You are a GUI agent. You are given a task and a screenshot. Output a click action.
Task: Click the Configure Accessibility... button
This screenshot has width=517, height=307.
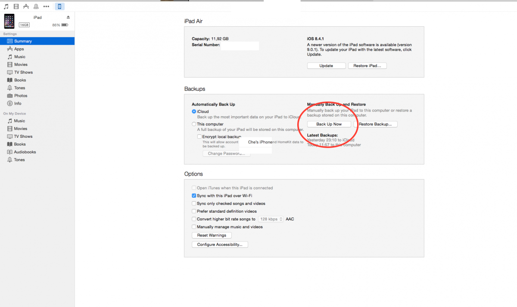(220, 244)
